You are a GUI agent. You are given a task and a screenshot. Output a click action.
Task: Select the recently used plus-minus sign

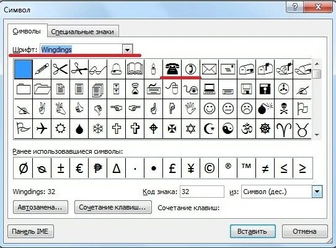pos(61,168)
